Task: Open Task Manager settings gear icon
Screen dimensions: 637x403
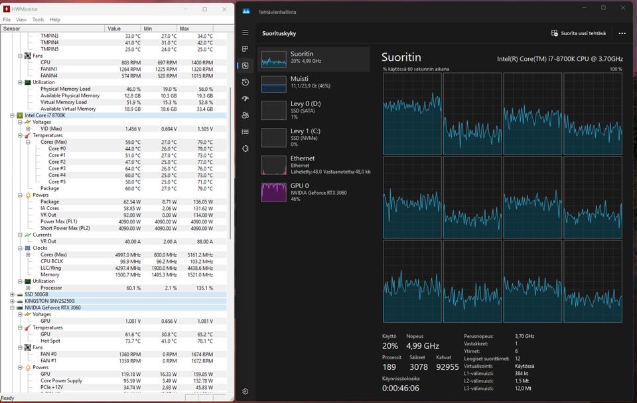Action: pyautogui.click(x=246, y=392)
